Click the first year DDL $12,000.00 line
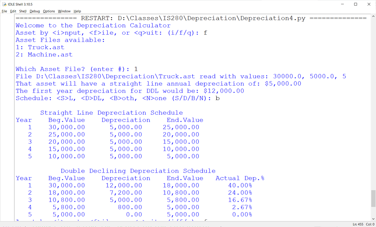The width and height of the screenshot is (376, 227). pos(130,91)
